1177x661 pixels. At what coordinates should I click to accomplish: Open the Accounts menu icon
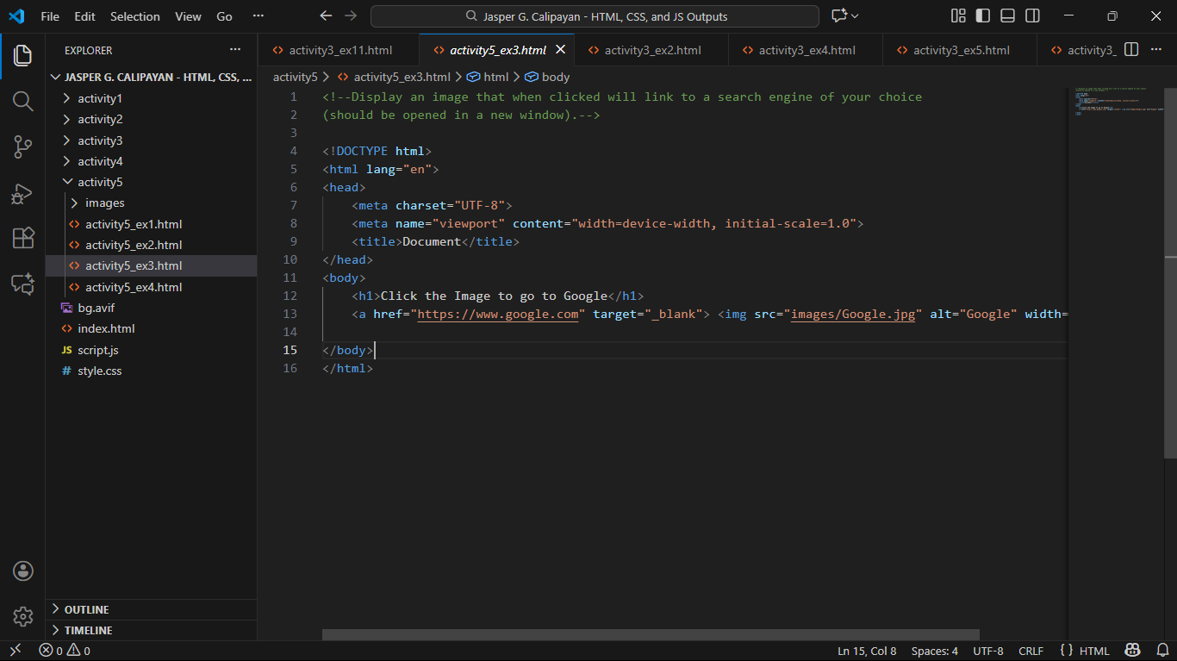coord(23,571)
